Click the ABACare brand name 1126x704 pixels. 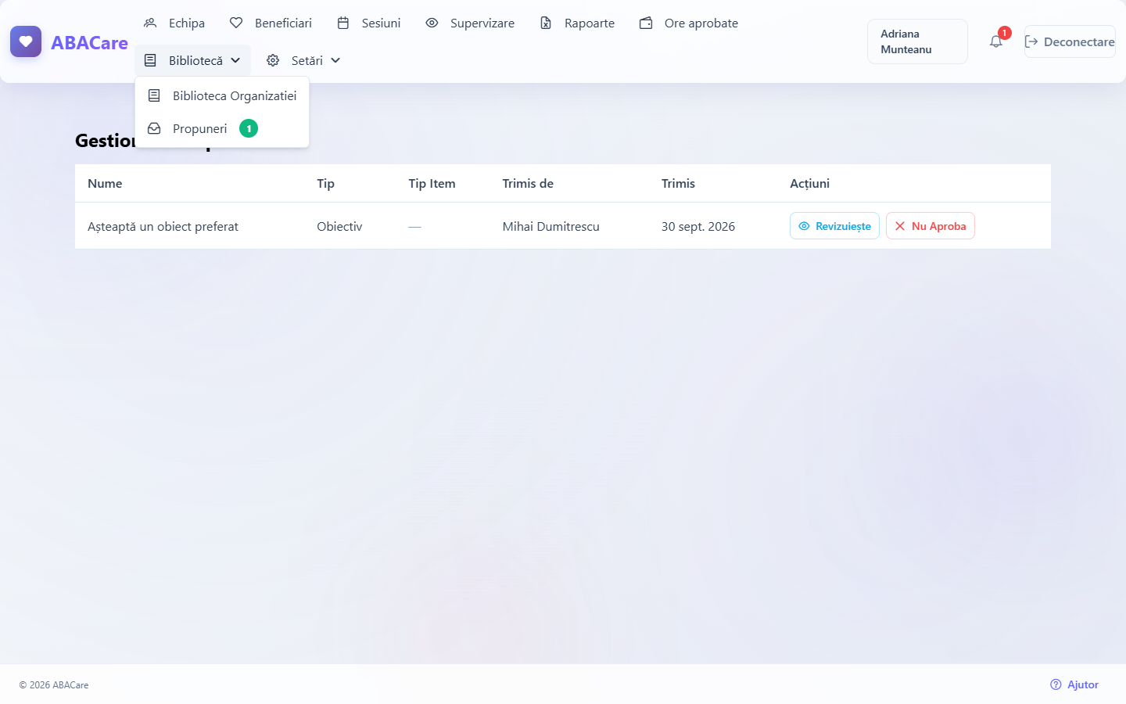click(89, 43)
